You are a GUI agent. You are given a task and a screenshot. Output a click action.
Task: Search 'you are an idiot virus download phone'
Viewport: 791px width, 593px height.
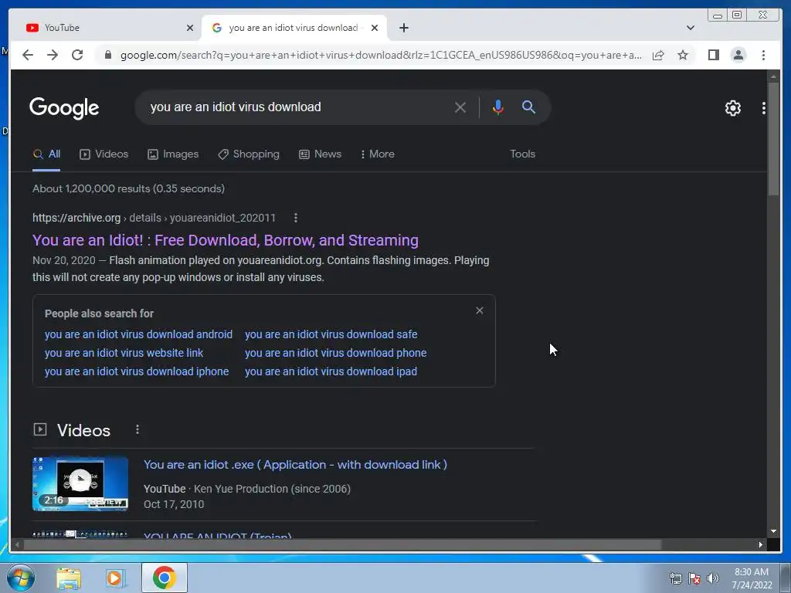click(x=335, y=353)
